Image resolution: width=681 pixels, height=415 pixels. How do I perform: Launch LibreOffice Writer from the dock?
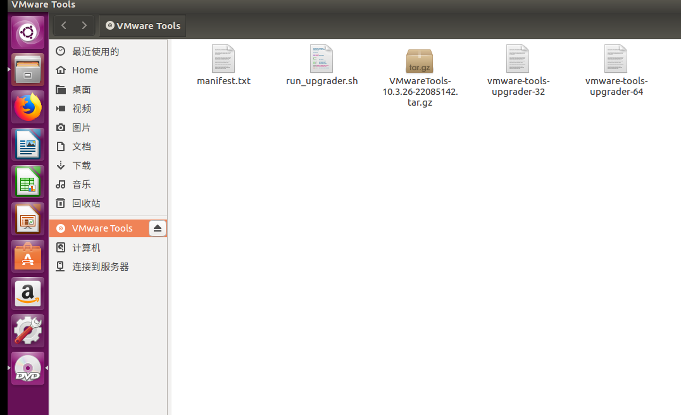pyautogui.click(x=27, y=144)
